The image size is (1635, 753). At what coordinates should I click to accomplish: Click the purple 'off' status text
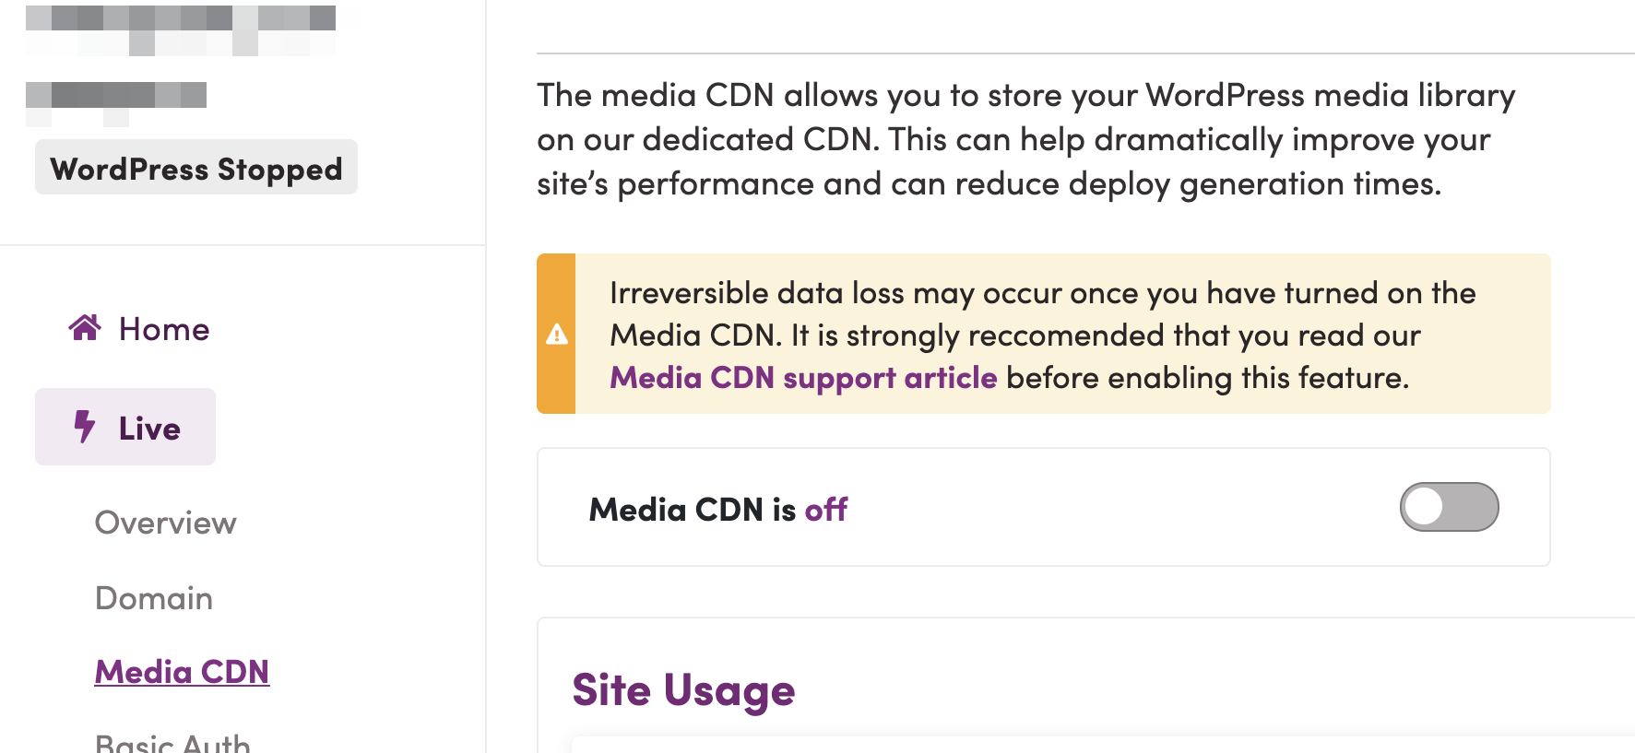[x=825, y=510]
